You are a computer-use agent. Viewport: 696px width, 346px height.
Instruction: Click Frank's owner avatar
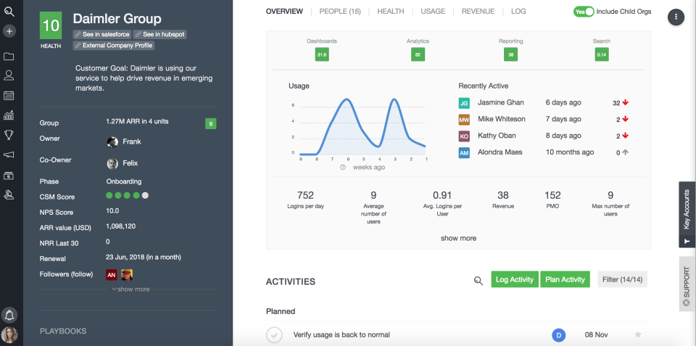112,142
